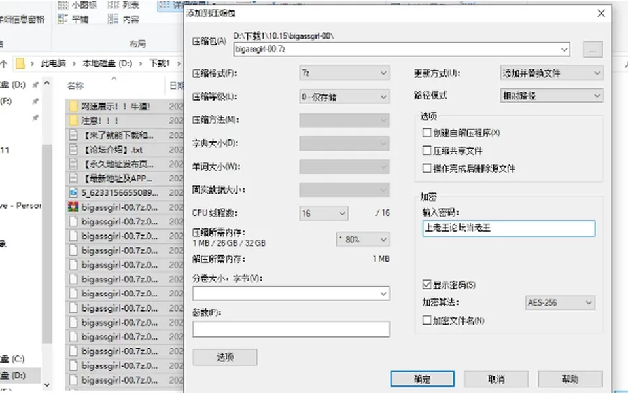628x394 pixels.
Task: Expand the CPU线程数 dropdown showing 16
Action: pyautogui.click(x=324, y=213)
